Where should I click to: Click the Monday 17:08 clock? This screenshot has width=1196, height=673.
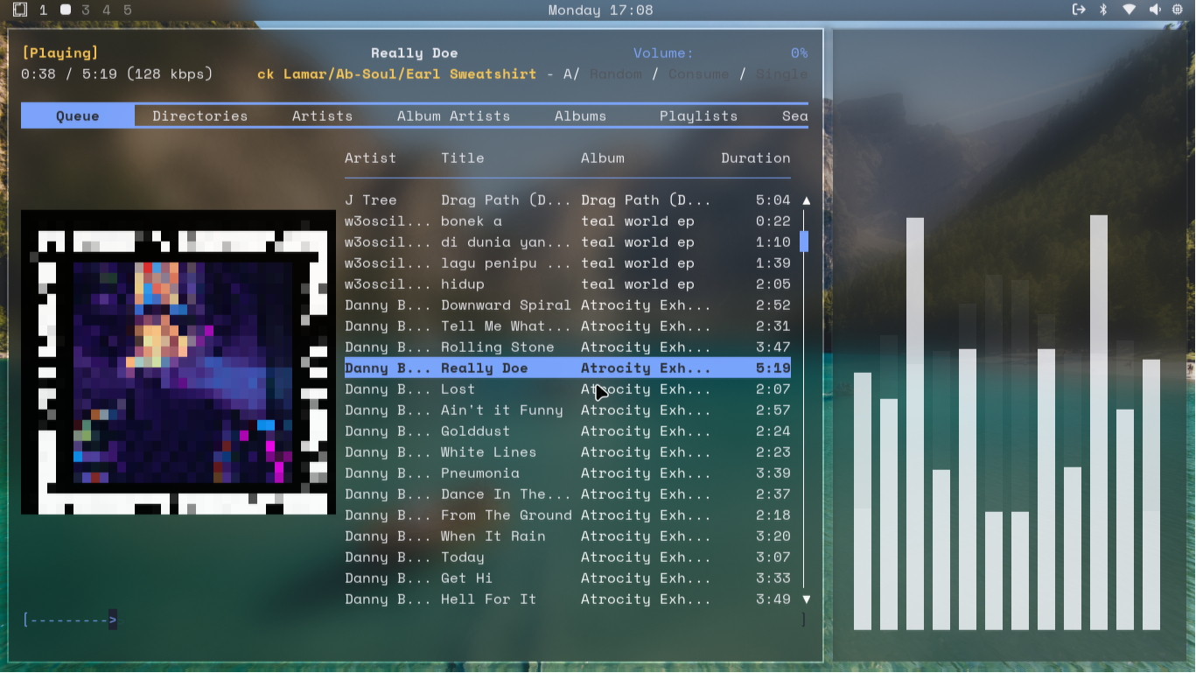pyautogui.click(x=600, y=11)
